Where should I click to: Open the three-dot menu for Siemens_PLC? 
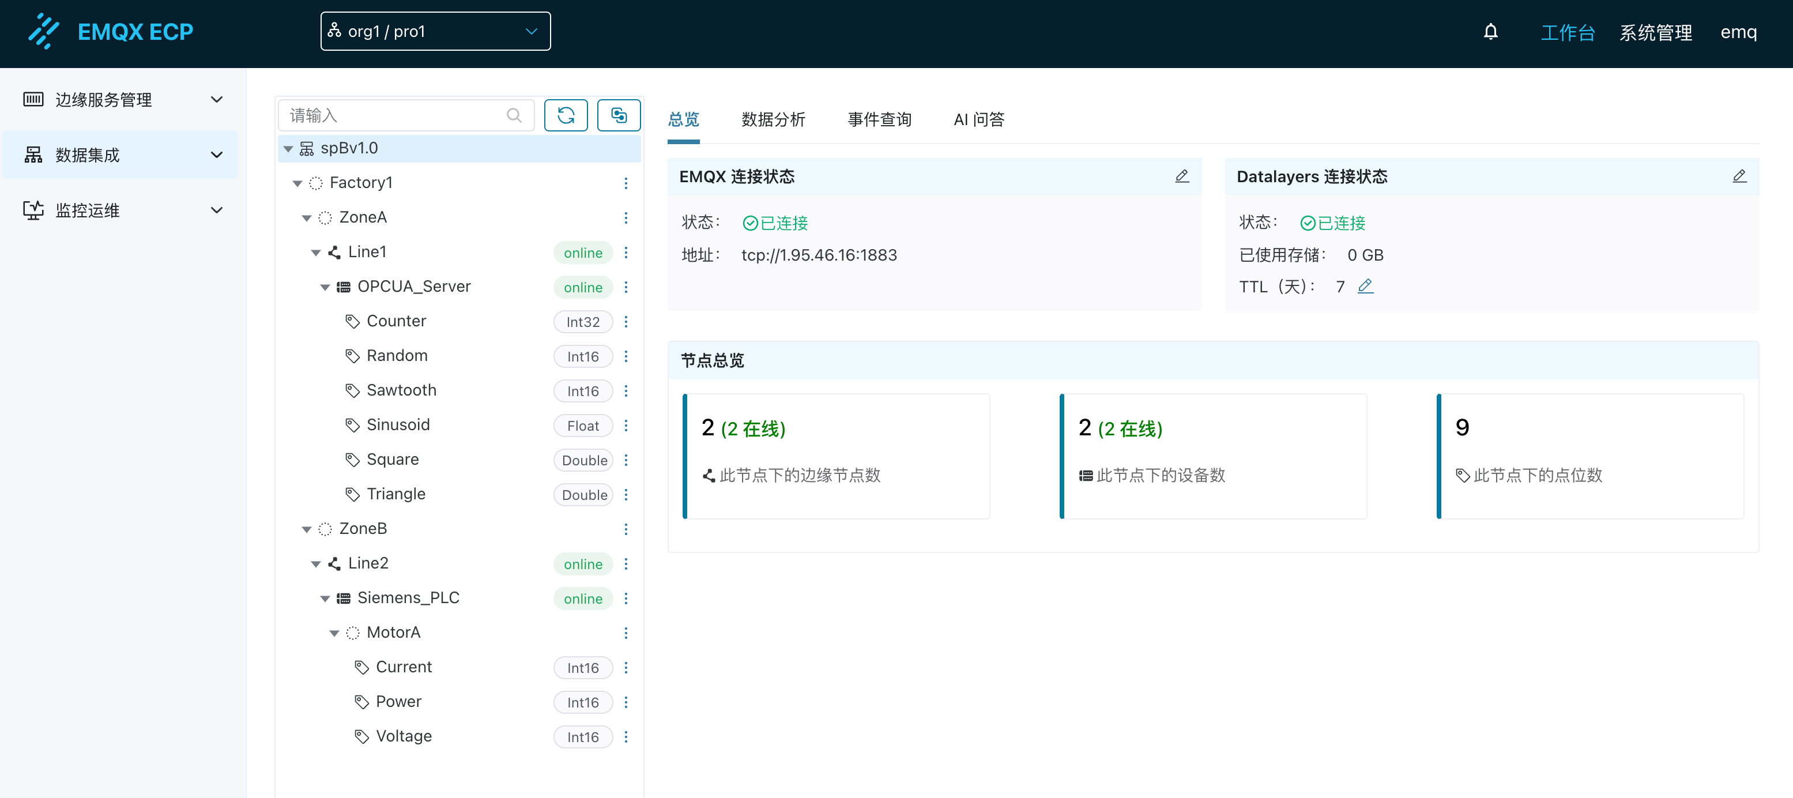pyautogui.click(x=626, y=598)
